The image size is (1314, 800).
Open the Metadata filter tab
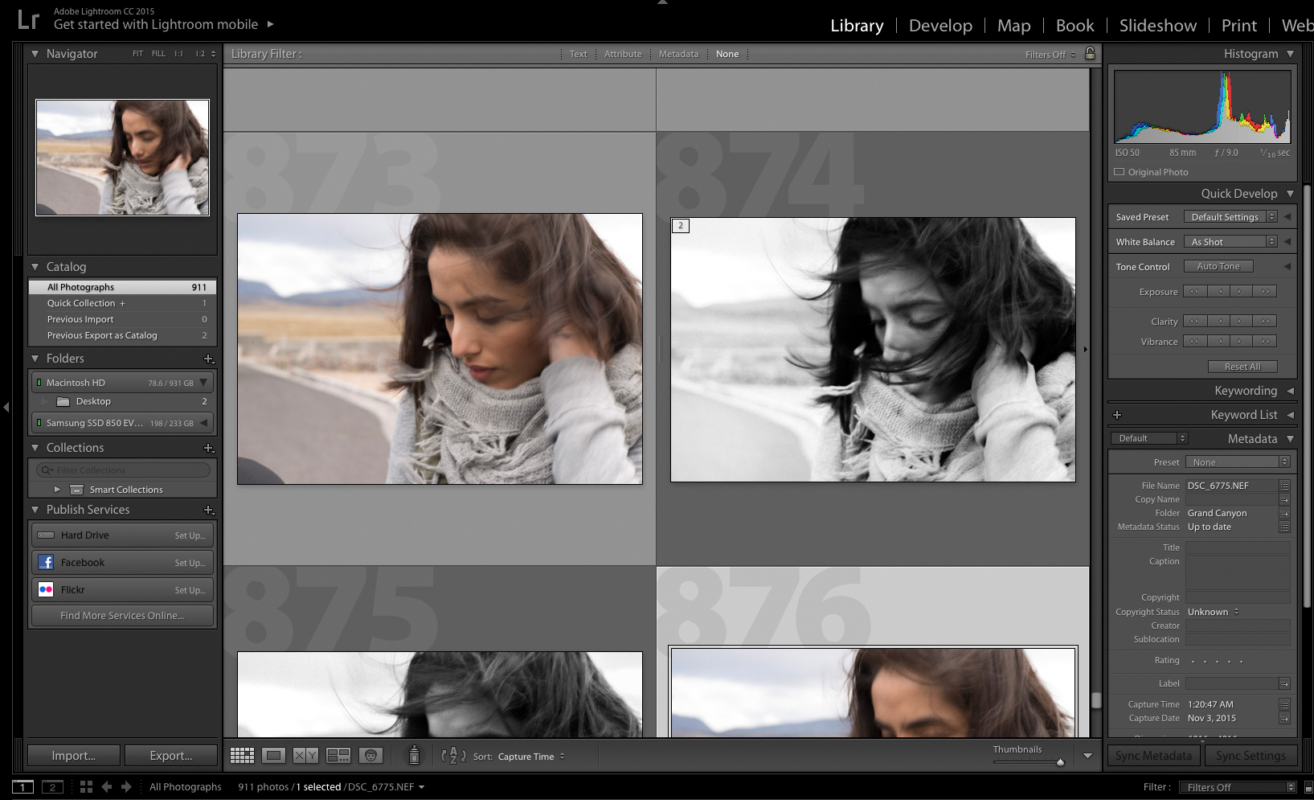coord(677,54)
